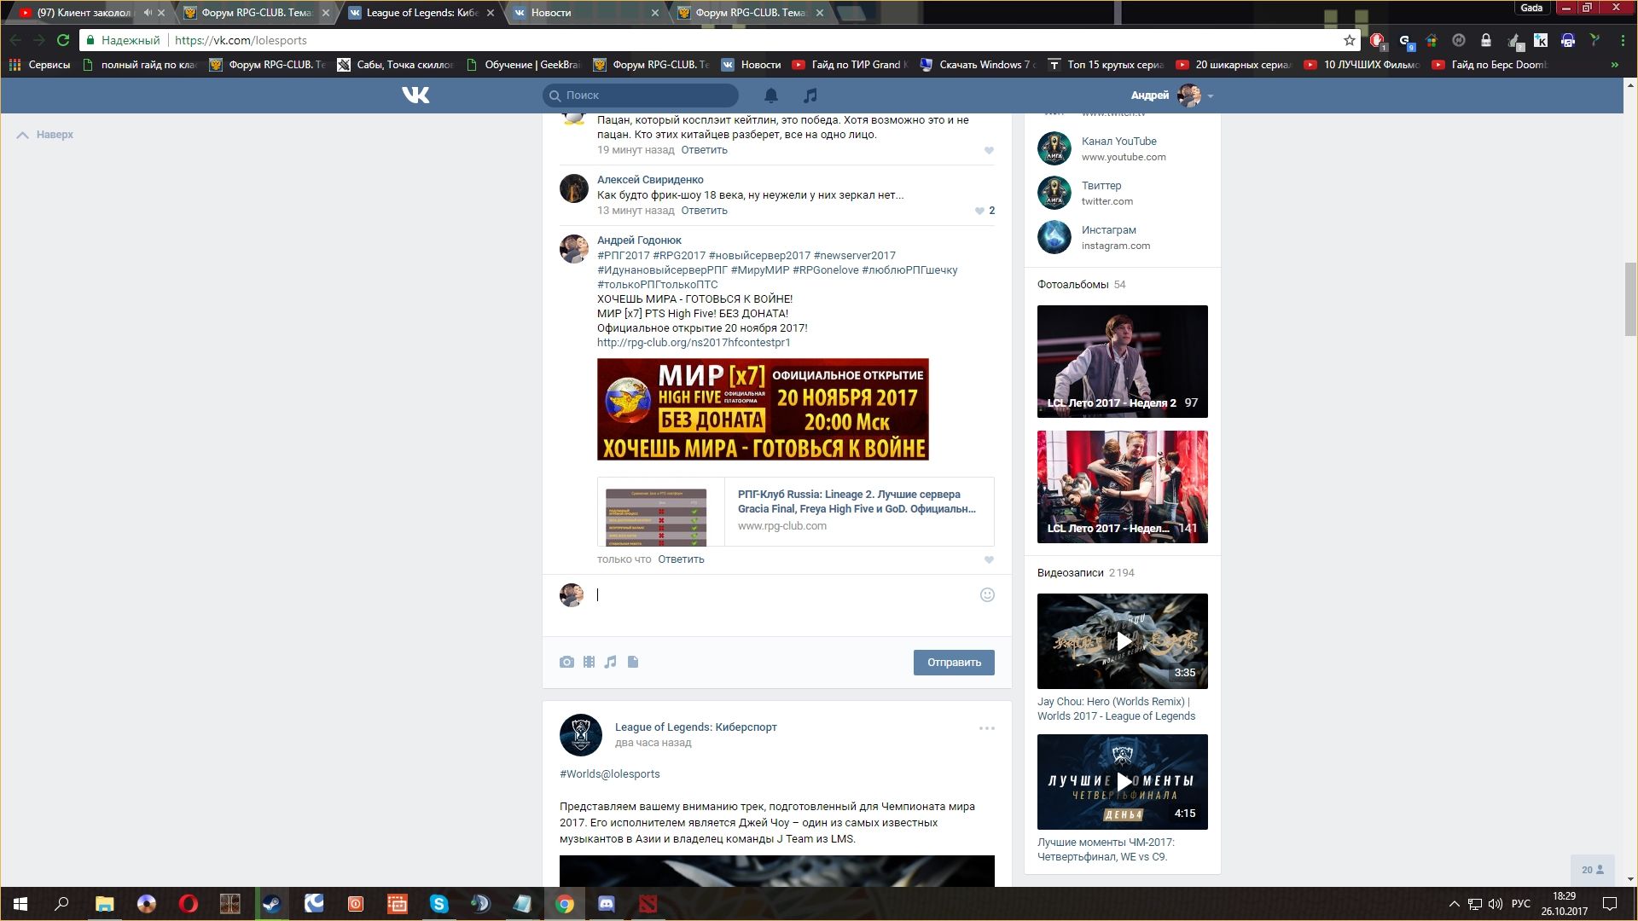Click the League of Legends group avatar
This screenshot has width=1638, height=921.
pyautogui.click(x=580, y=735)
